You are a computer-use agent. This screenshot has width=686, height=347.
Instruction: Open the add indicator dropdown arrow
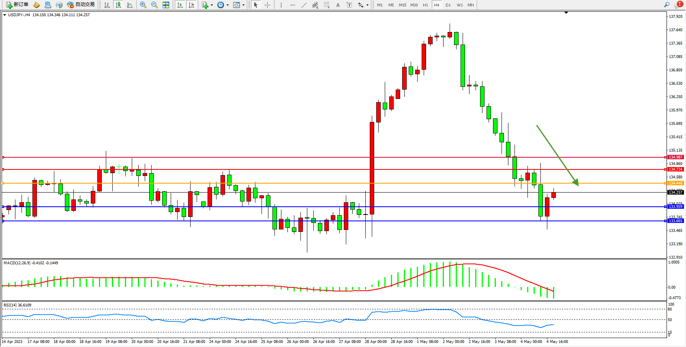(x=212, y=5)
